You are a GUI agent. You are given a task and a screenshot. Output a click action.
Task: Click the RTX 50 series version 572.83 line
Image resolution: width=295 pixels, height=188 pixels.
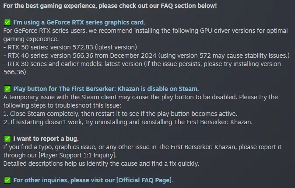coord(70,47)
